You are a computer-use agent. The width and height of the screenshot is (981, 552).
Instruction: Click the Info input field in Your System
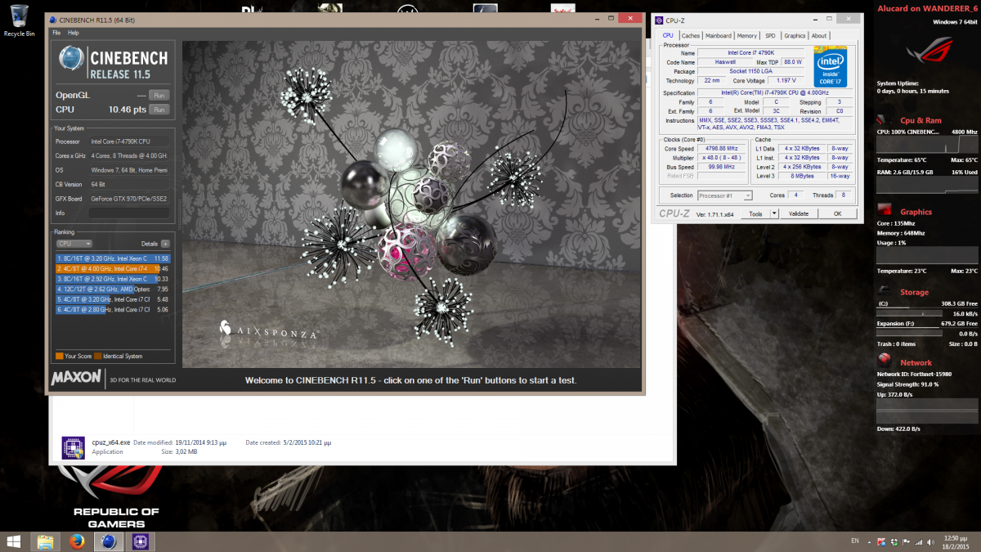point(129,213)
